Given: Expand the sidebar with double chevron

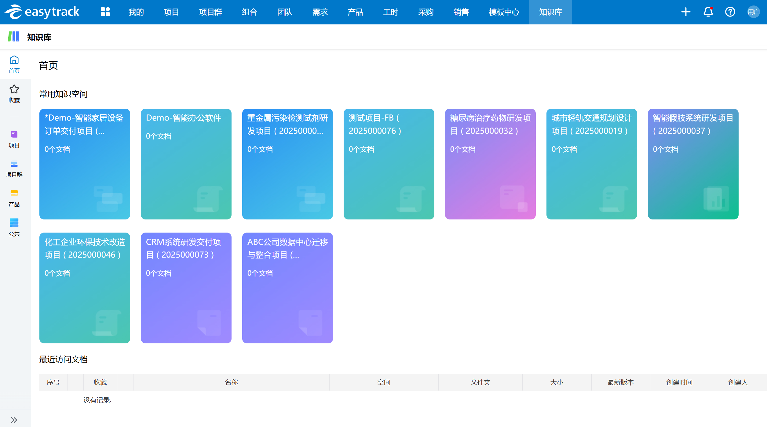Looking at the screenshot, I should [14, 420].
